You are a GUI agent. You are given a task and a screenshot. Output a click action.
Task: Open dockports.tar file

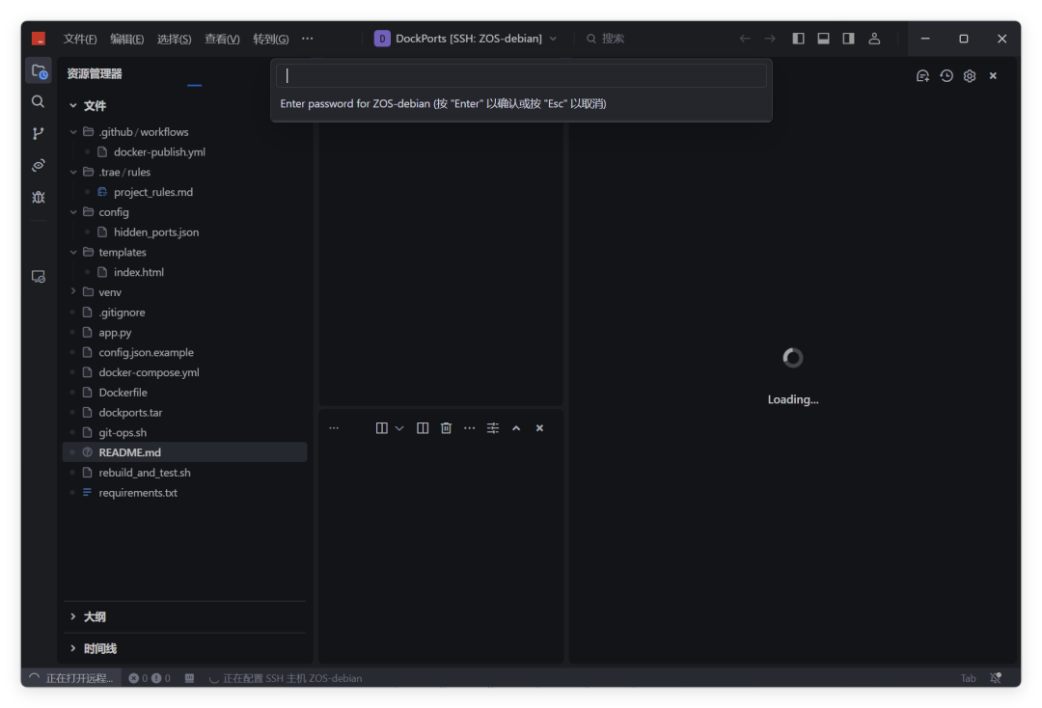[130, 413]
